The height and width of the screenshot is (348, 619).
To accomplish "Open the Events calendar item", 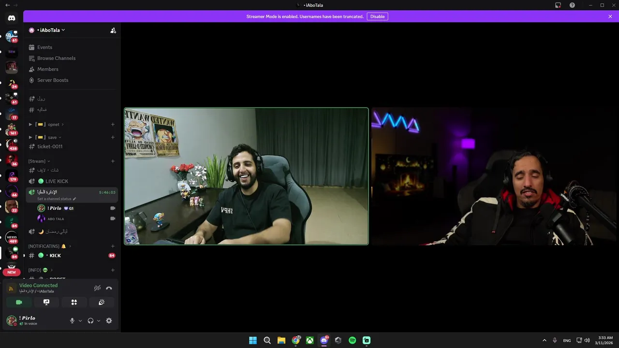I will [x=72, y=47].
